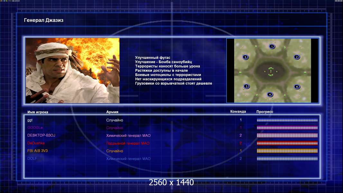Click the line 'Улучшенный фугас'

tap(153, 58)
